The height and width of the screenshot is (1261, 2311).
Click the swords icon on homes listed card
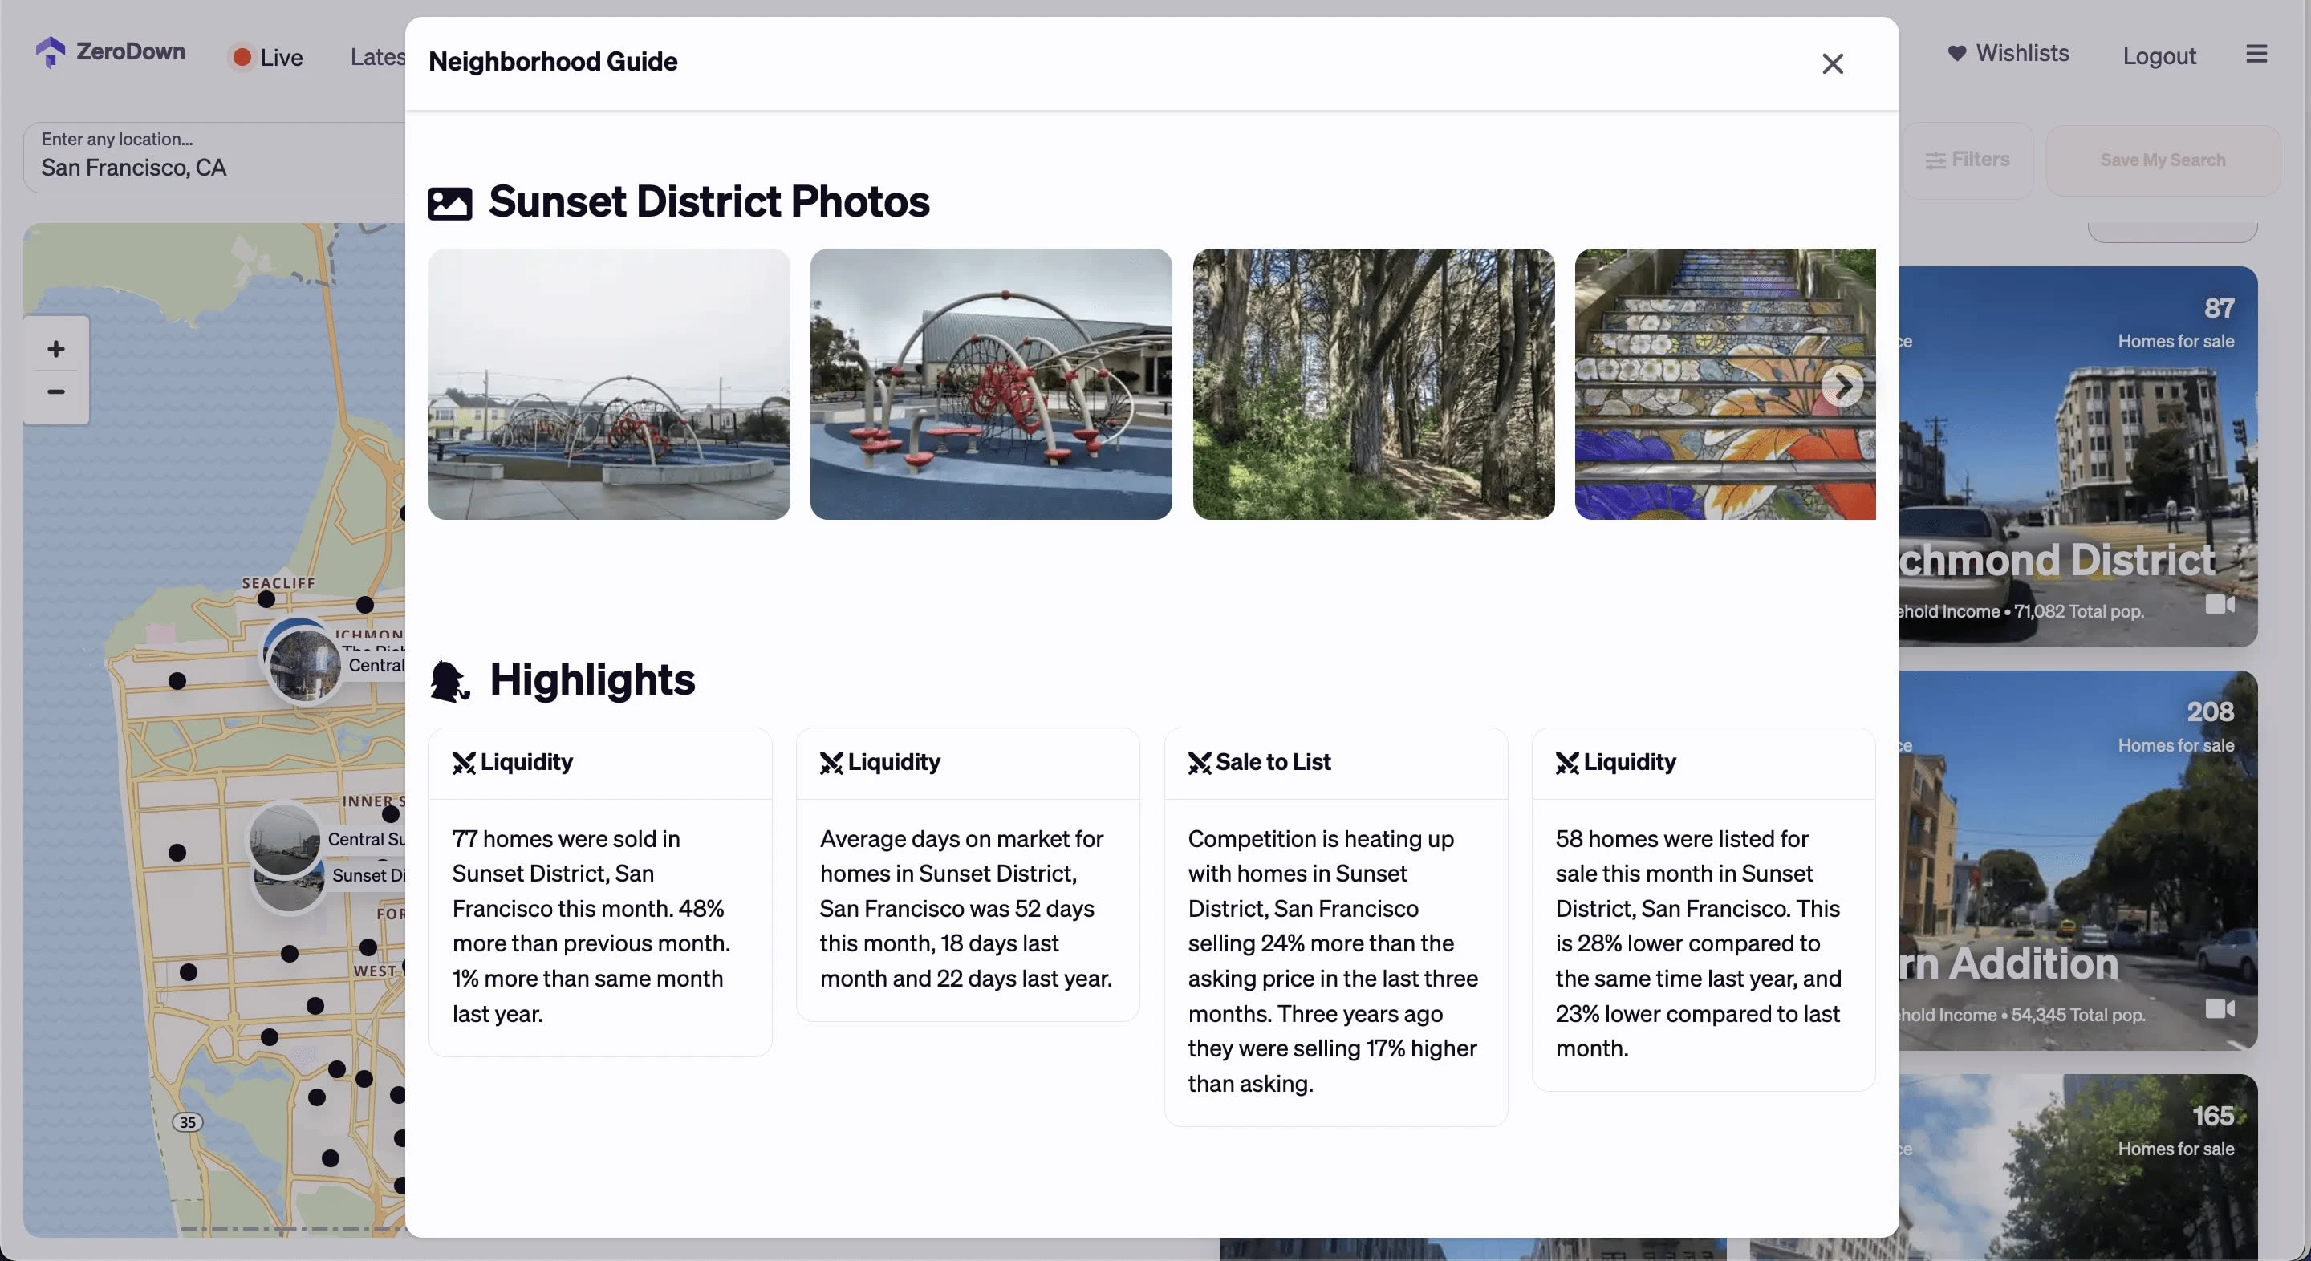[x=1567, y=763]
